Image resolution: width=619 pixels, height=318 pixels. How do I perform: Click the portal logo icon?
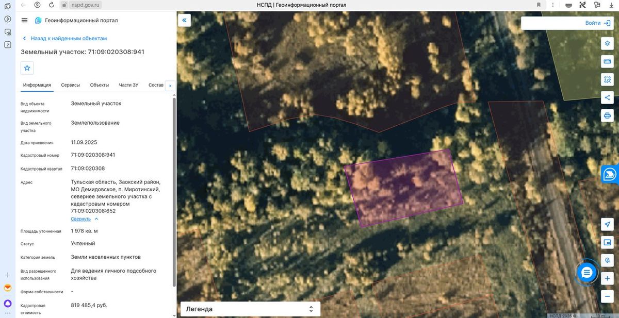coord(38,21)
